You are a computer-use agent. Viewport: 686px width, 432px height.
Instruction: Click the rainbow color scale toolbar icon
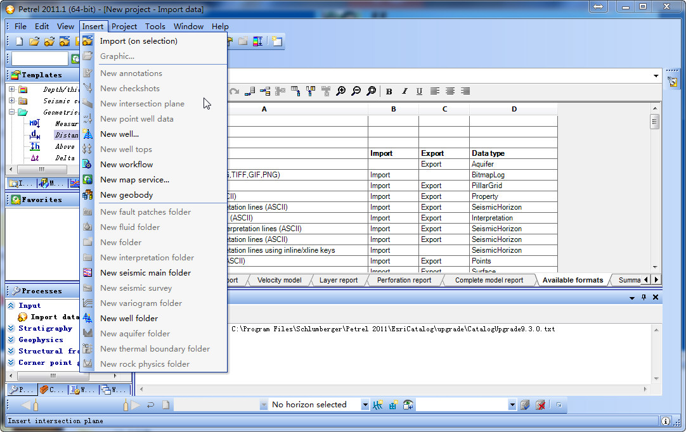pos(257,41)
